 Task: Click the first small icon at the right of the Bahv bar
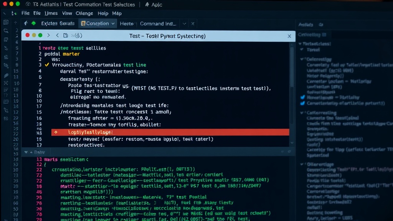282,152
